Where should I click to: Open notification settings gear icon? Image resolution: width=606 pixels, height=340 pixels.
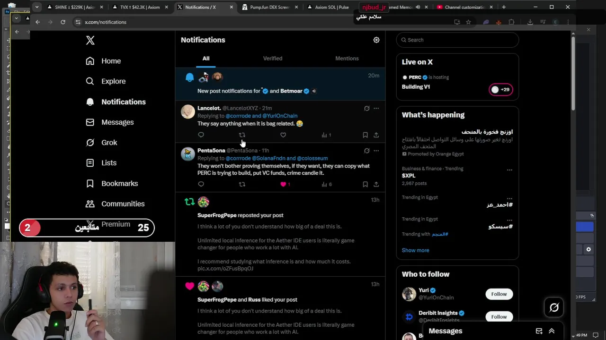[x=376, y=40]
